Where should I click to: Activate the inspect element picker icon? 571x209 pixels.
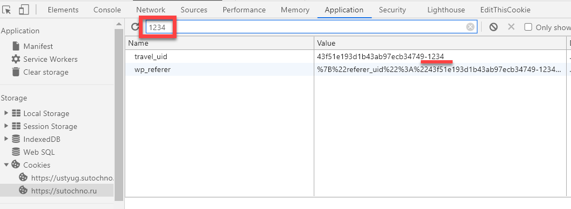[6, 10]
